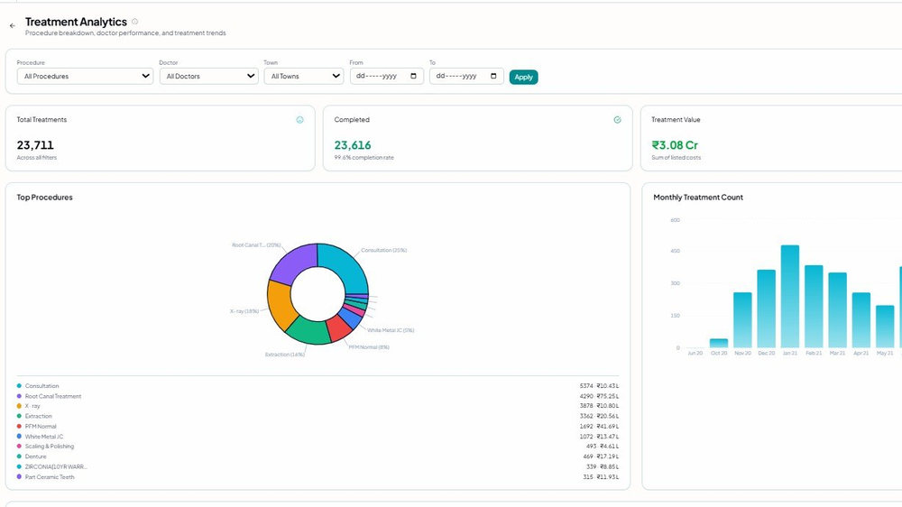Click the Oct 20 bar in monthly chart
902x507 pixels.
pyautogui.click(x=719, y=343)
